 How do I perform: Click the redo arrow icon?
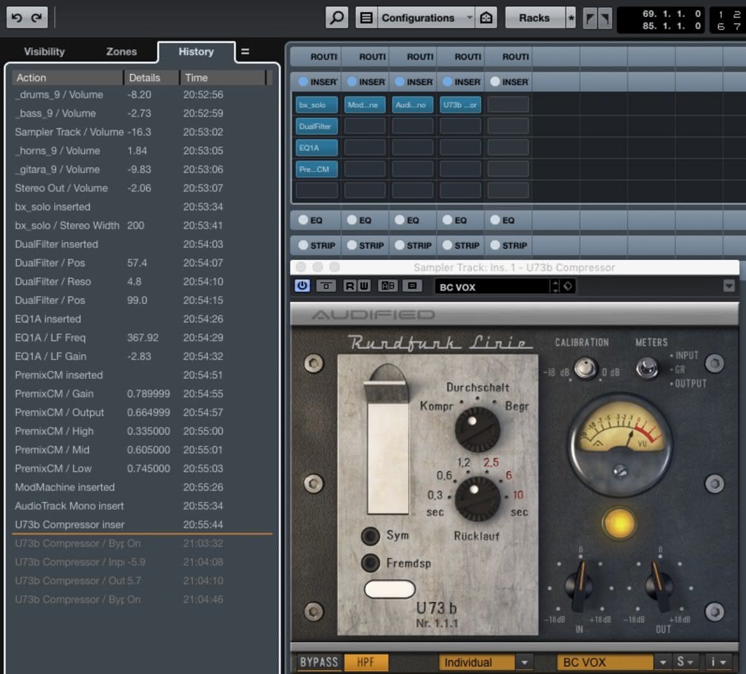tap(36, 18)
